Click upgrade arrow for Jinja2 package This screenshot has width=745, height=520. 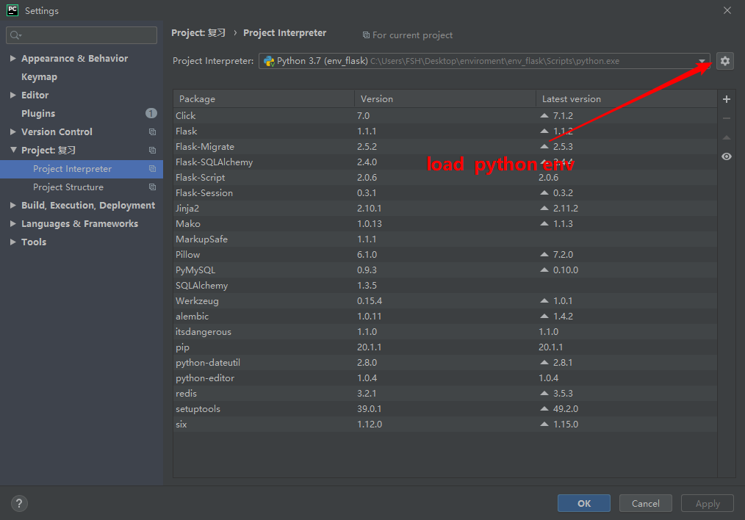(x=544, y=208)
